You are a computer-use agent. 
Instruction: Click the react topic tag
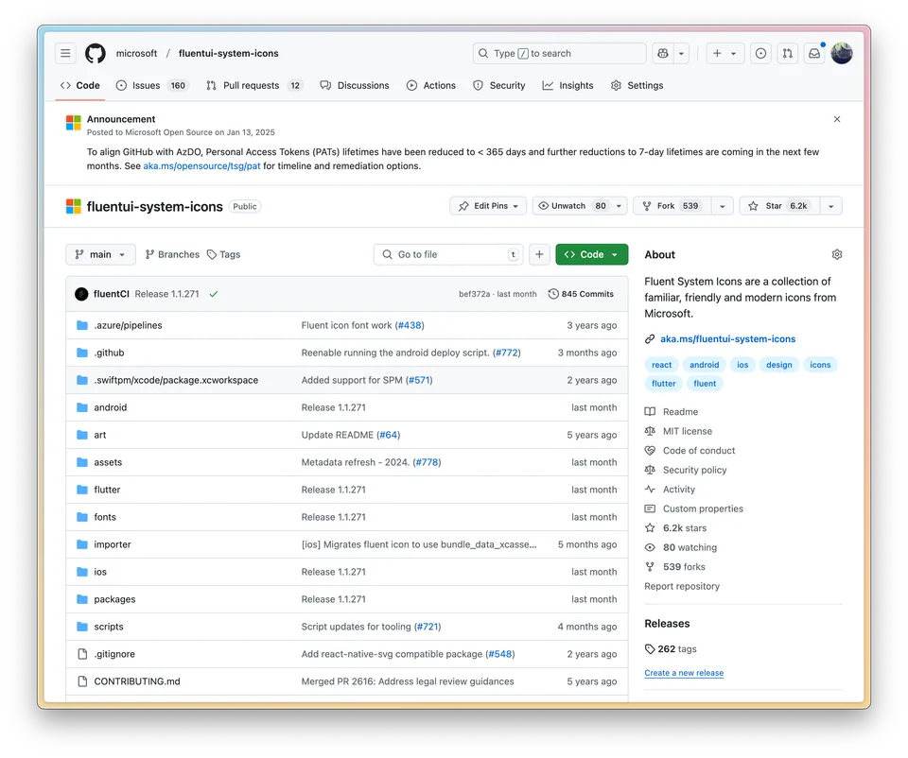[x=661, y=365]
